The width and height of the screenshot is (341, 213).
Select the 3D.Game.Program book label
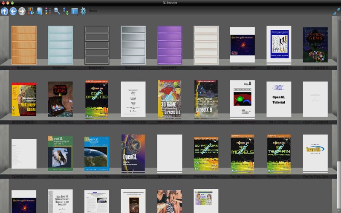tap(243, 68)
